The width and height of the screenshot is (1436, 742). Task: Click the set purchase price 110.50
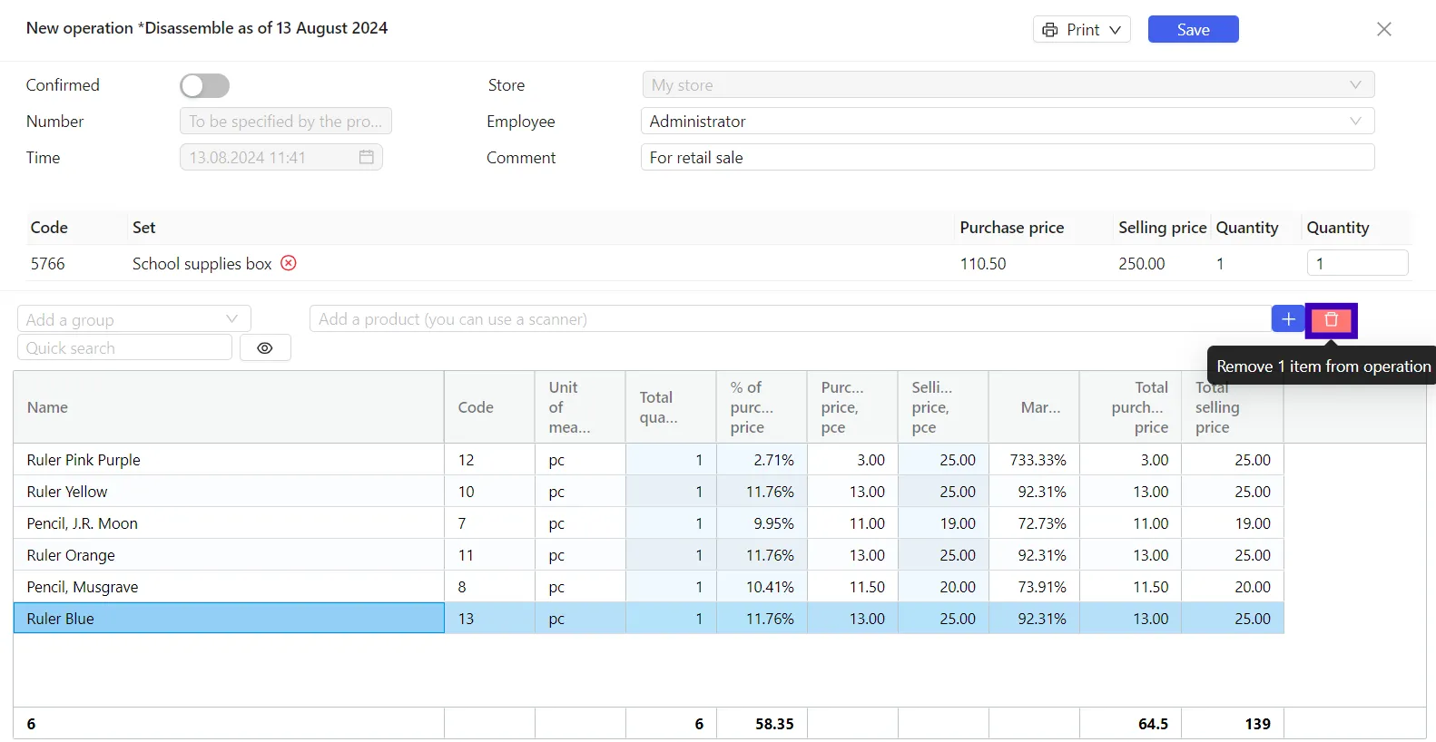click(983, 263)
